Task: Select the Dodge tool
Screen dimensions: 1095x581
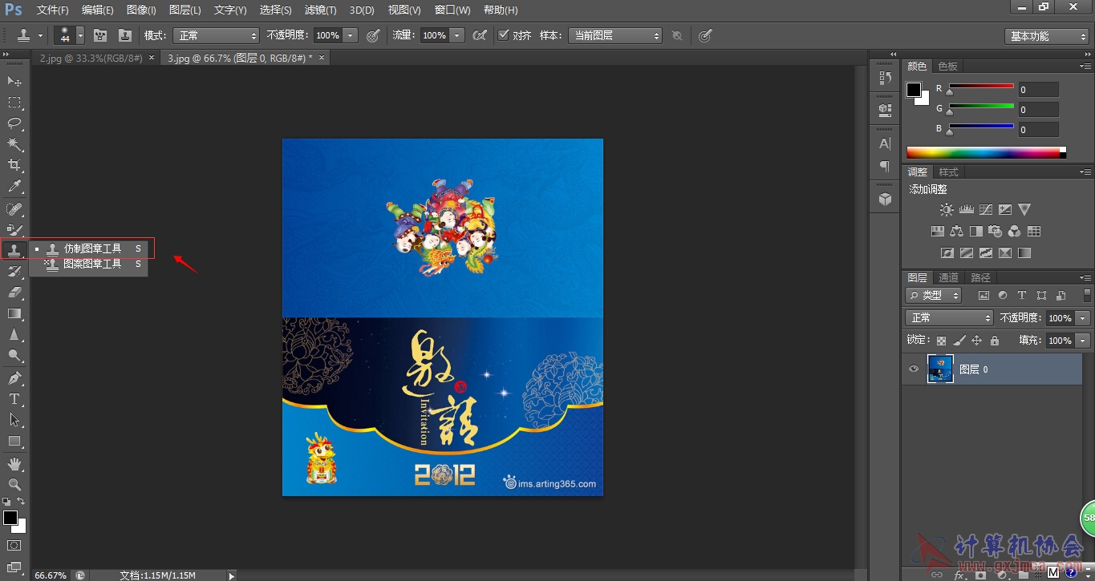Action: (14, 356)
